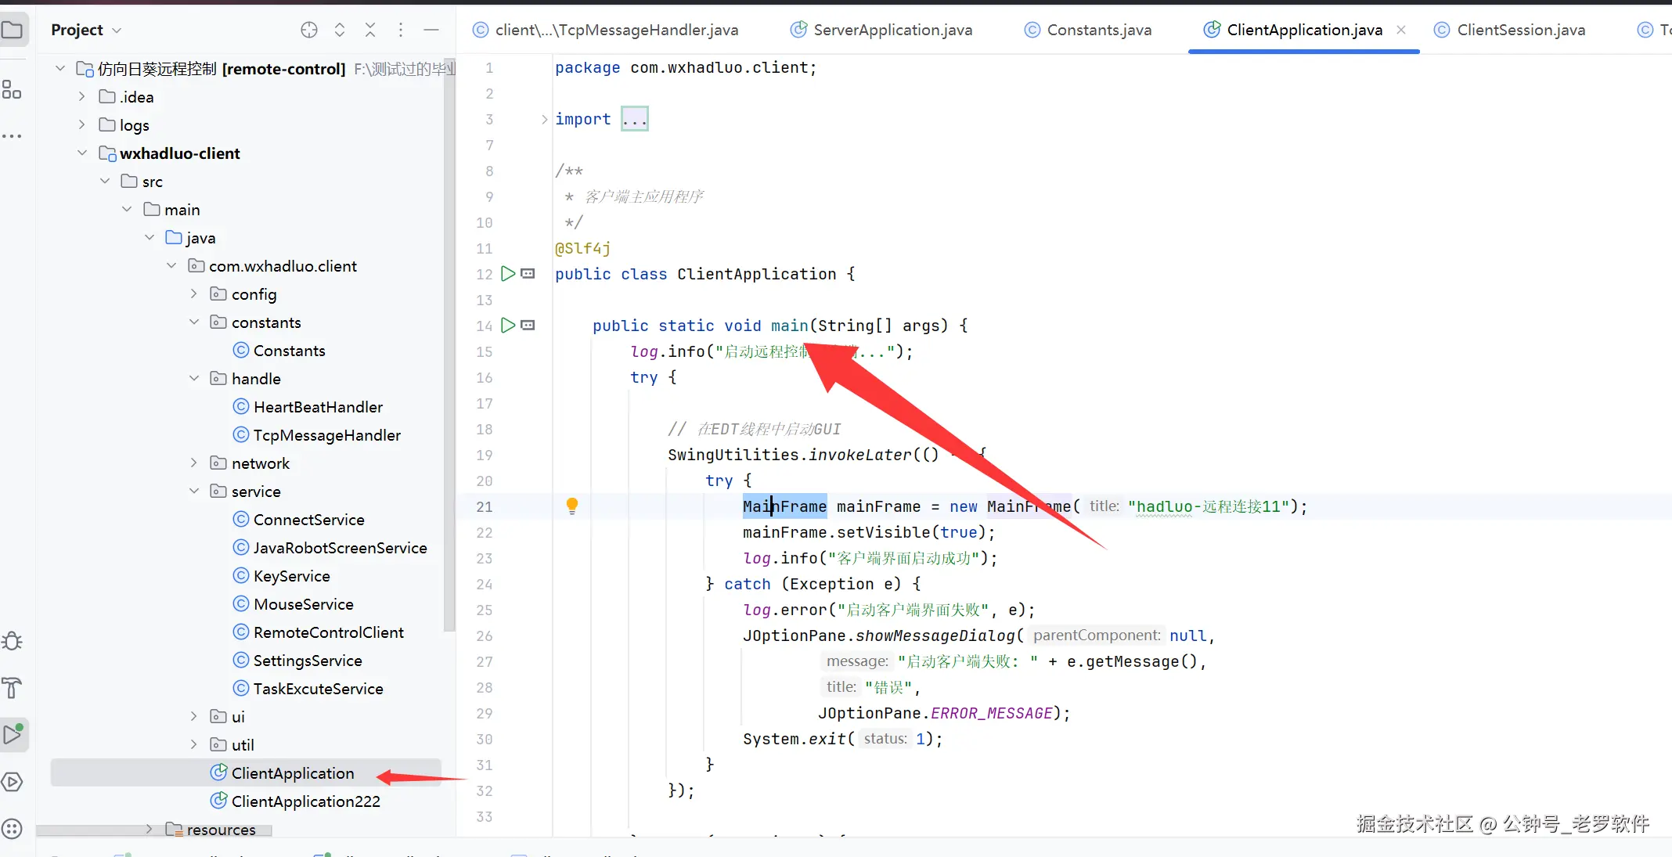Screen dimensions: 1672x857
Task: Open the Structure tool window icon
Action: click(13, 91)
